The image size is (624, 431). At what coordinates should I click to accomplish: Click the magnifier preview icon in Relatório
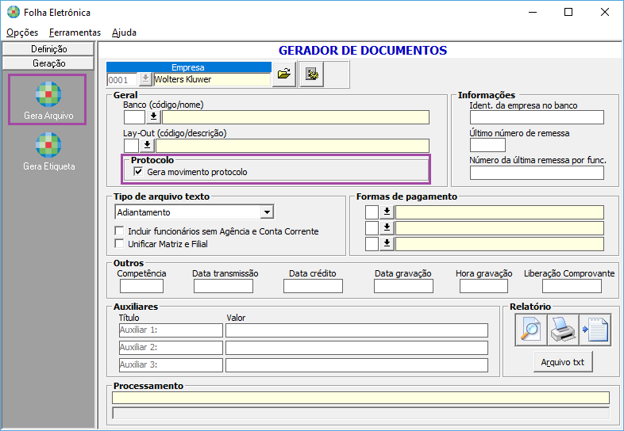[x=531, y=330]
